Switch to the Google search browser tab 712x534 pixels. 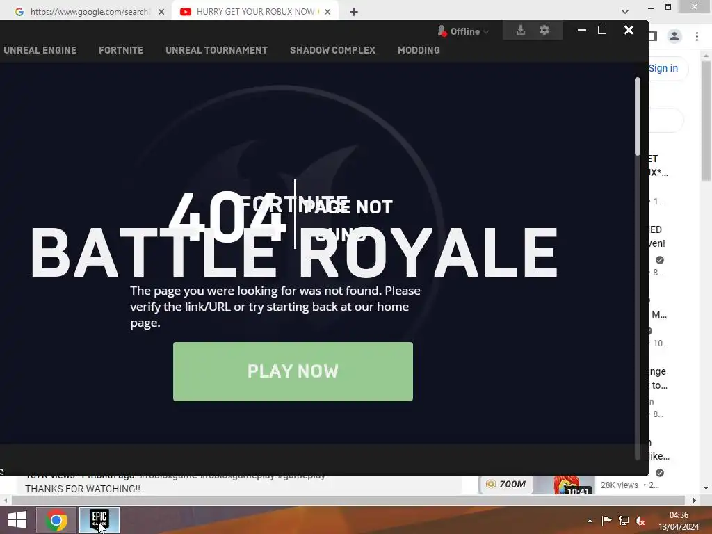[x=89, y=12]
